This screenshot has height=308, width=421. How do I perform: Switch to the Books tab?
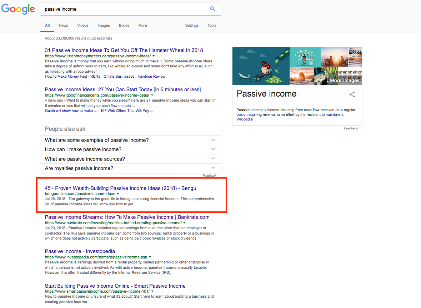pyautogui.click(x=124, y=25)
